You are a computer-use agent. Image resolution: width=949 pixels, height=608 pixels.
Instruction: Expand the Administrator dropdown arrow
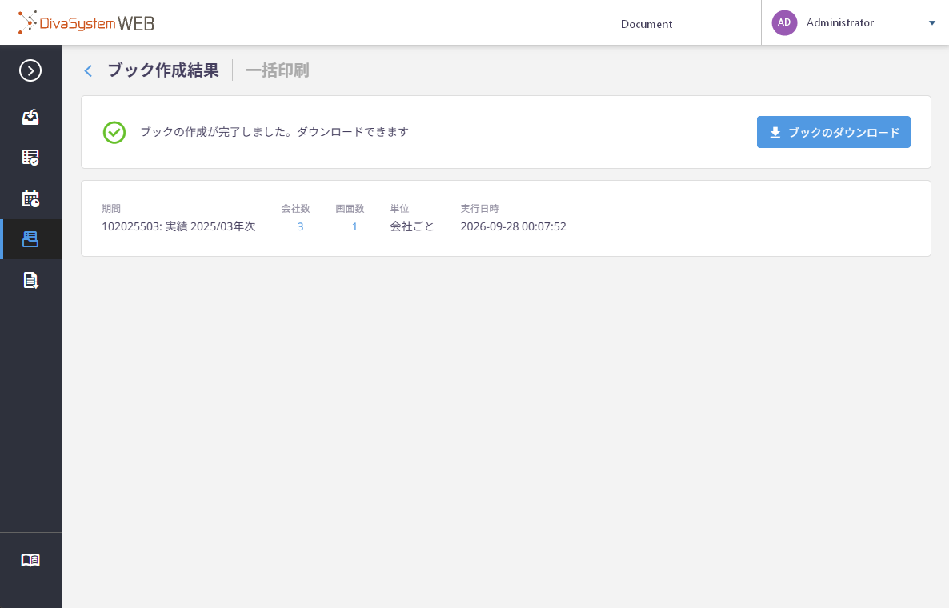click(932, 23)
